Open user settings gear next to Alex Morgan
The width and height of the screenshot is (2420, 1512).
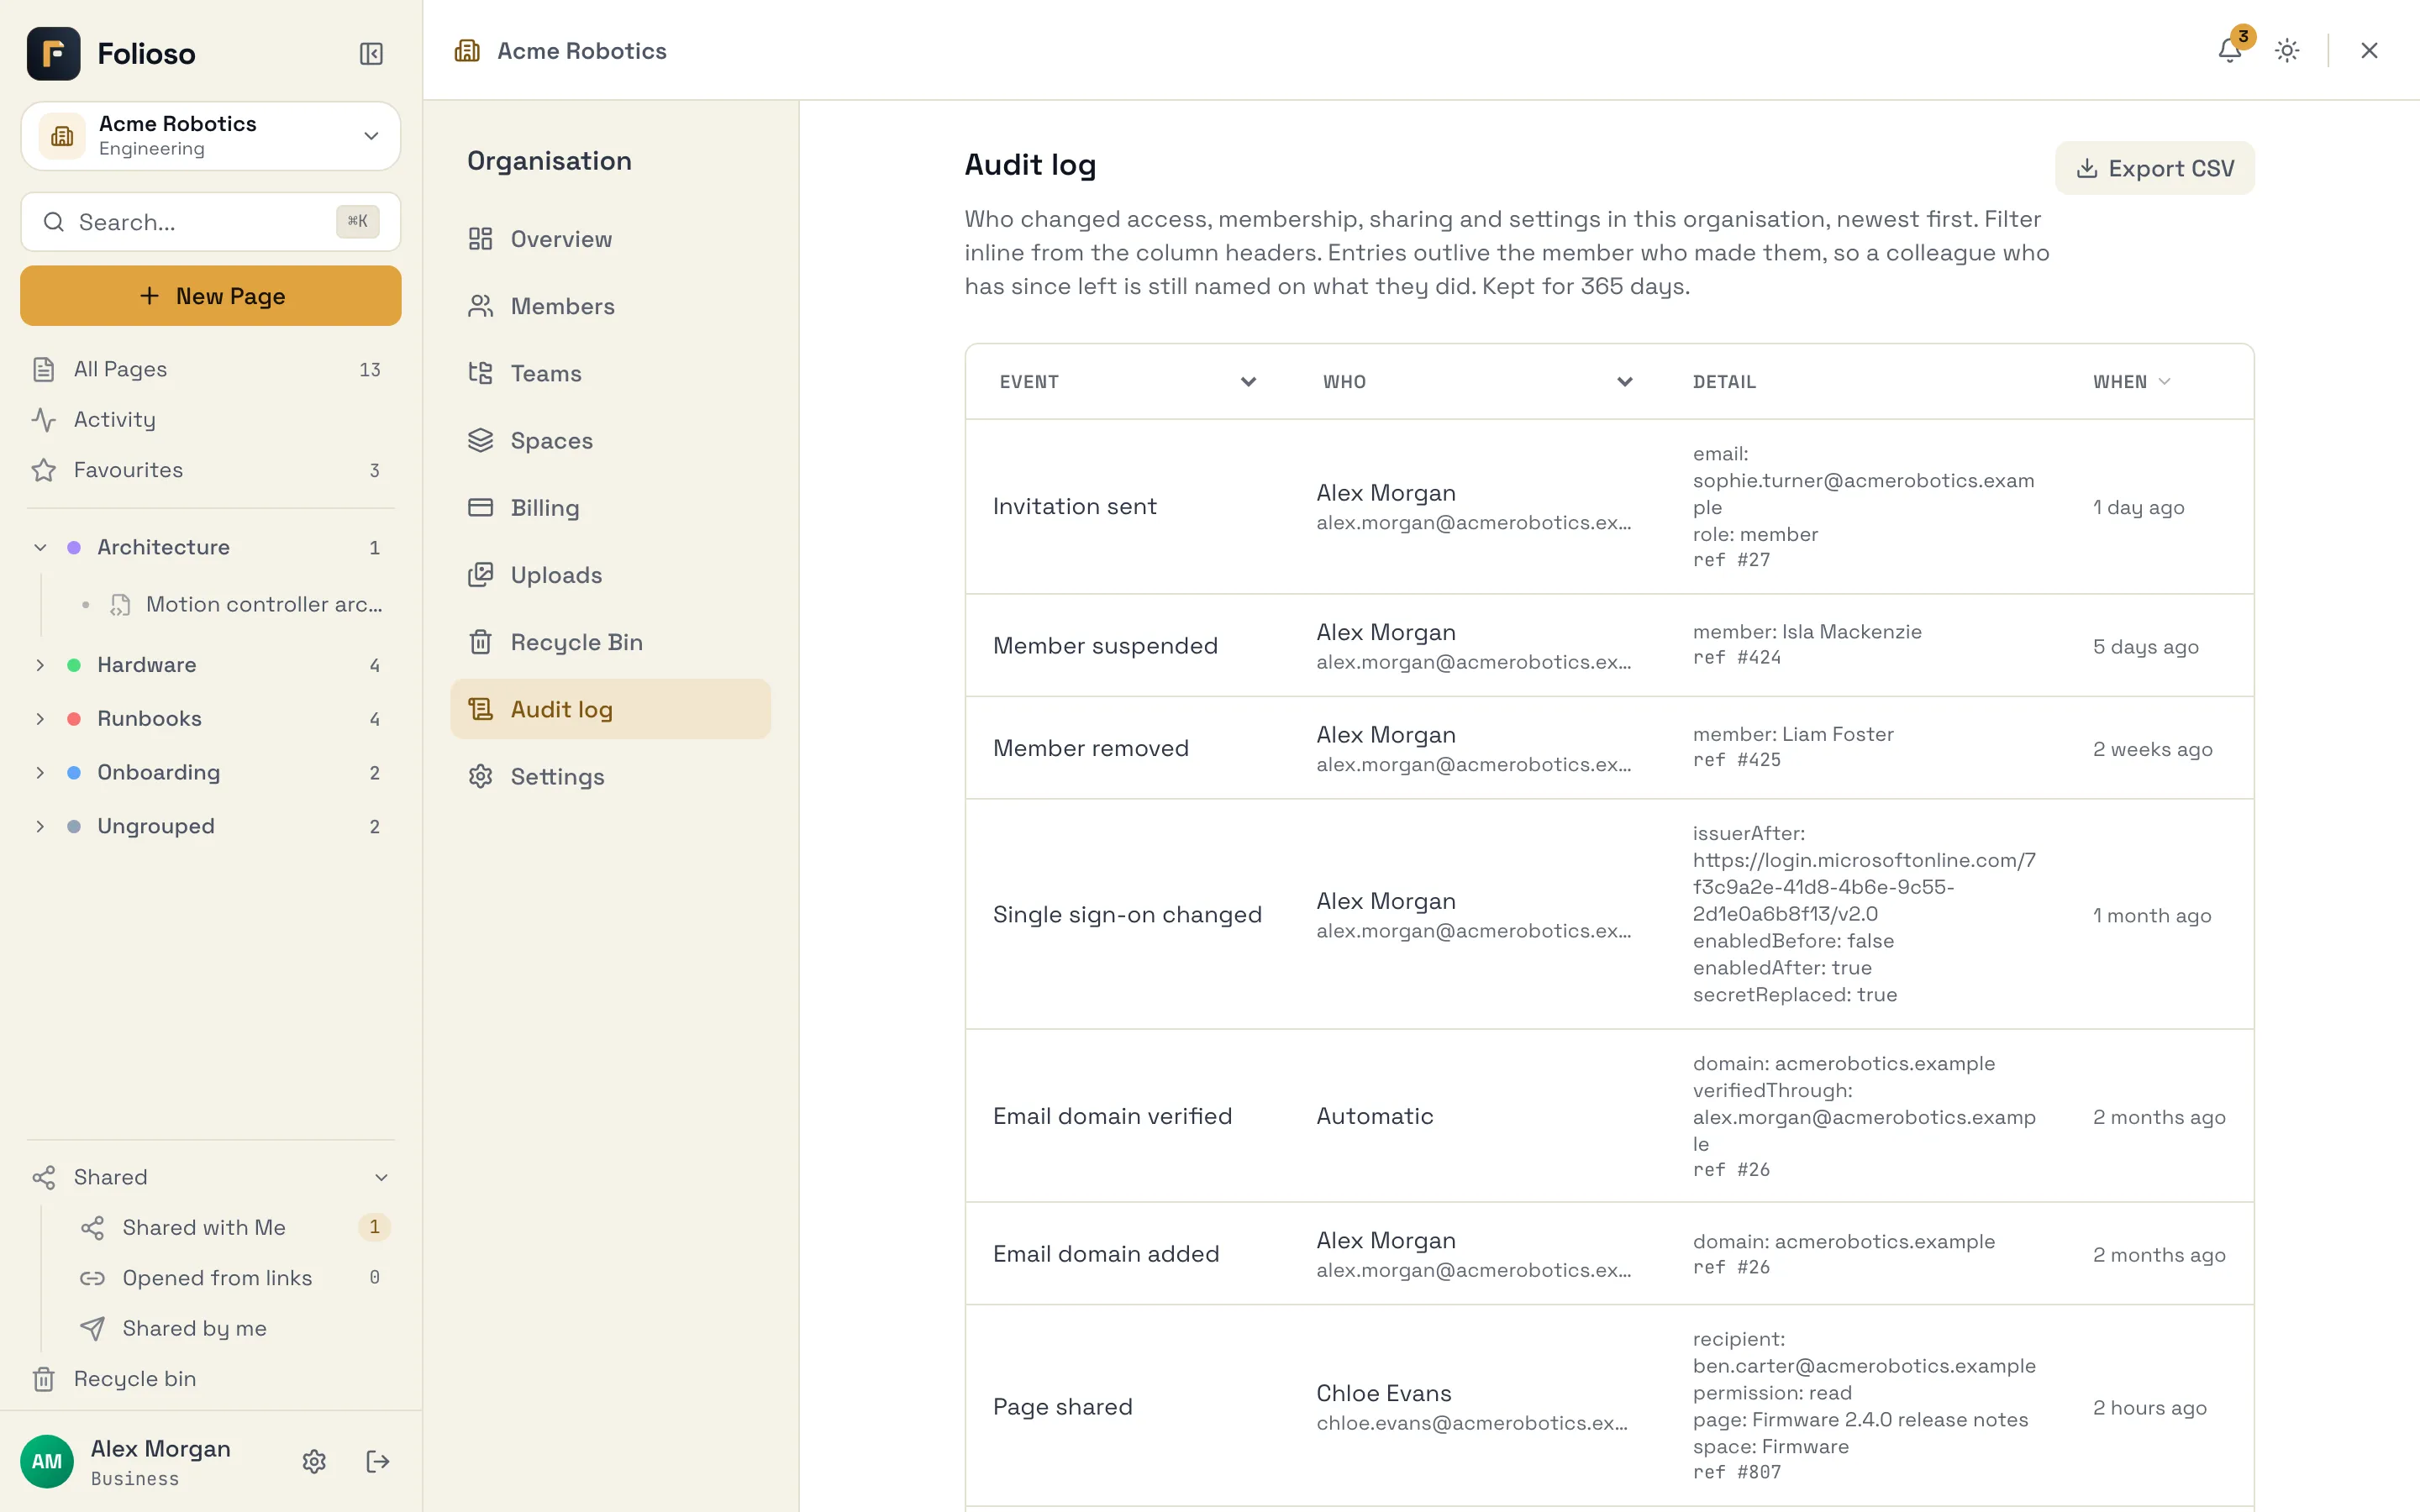coord(314,1461)
